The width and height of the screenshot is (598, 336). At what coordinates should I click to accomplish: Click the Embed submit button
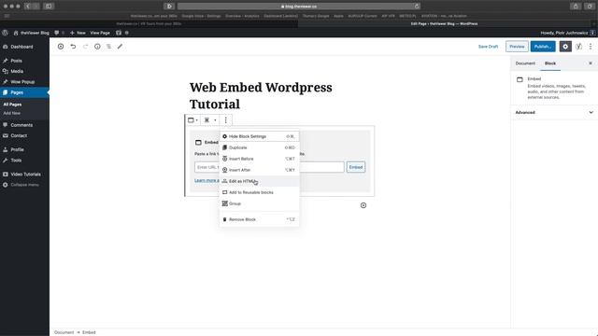click(356, 167)
